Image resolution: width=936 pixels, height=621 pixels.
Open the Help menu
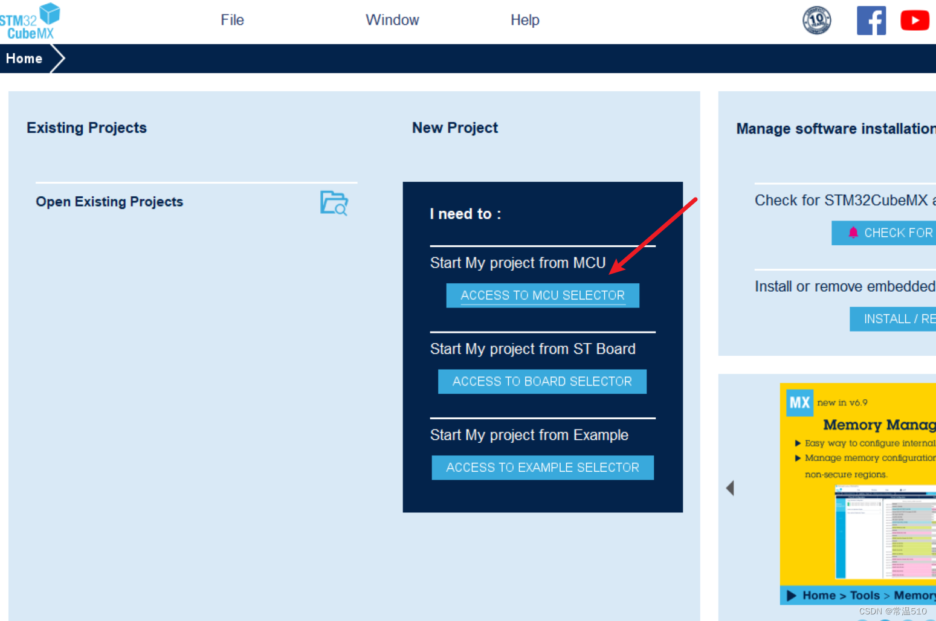(x=524, y=20)
